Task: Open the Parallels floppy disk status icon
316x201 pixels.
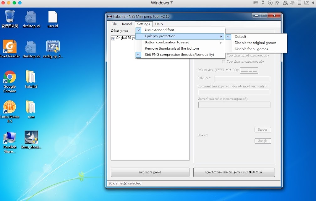Action: pyautogui.click(x=285, y=3)
